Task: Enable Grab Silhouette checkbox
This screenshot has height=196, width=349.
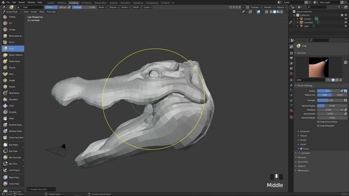Action: click(x=318, y=126)
